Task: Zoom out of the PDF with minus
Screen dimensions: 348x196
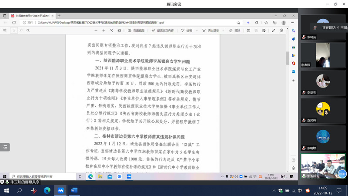Action: 96,30
